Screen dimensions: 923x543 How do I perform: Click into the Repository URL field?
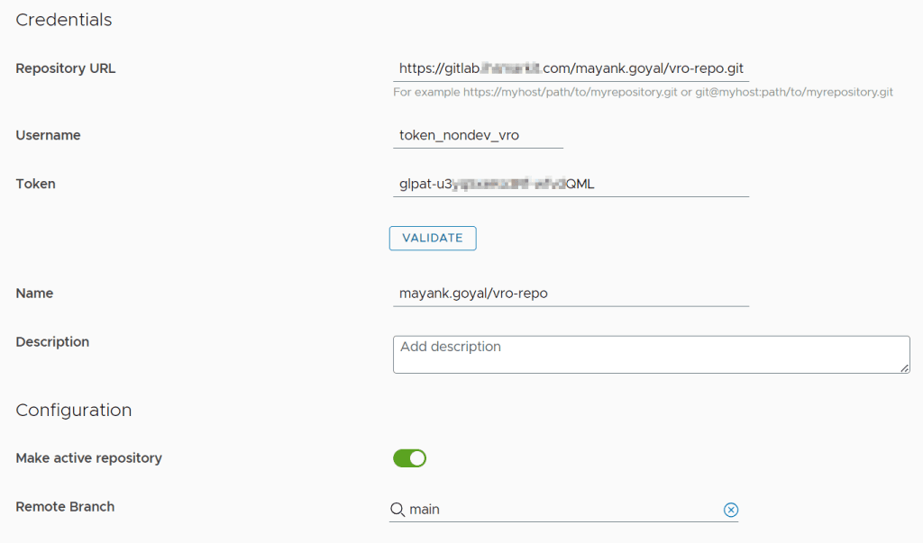pyautogui.click(x=571, y=68)
